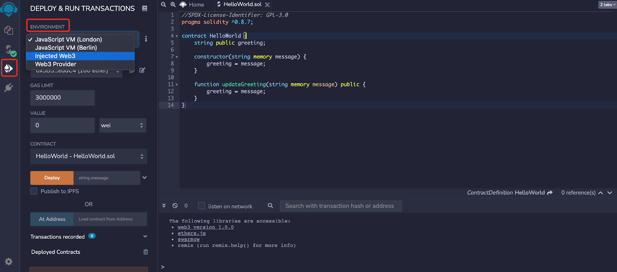Close the HelloWorld.sol tab
This screenshot has height=272, width=617.
tap(267, 5)
